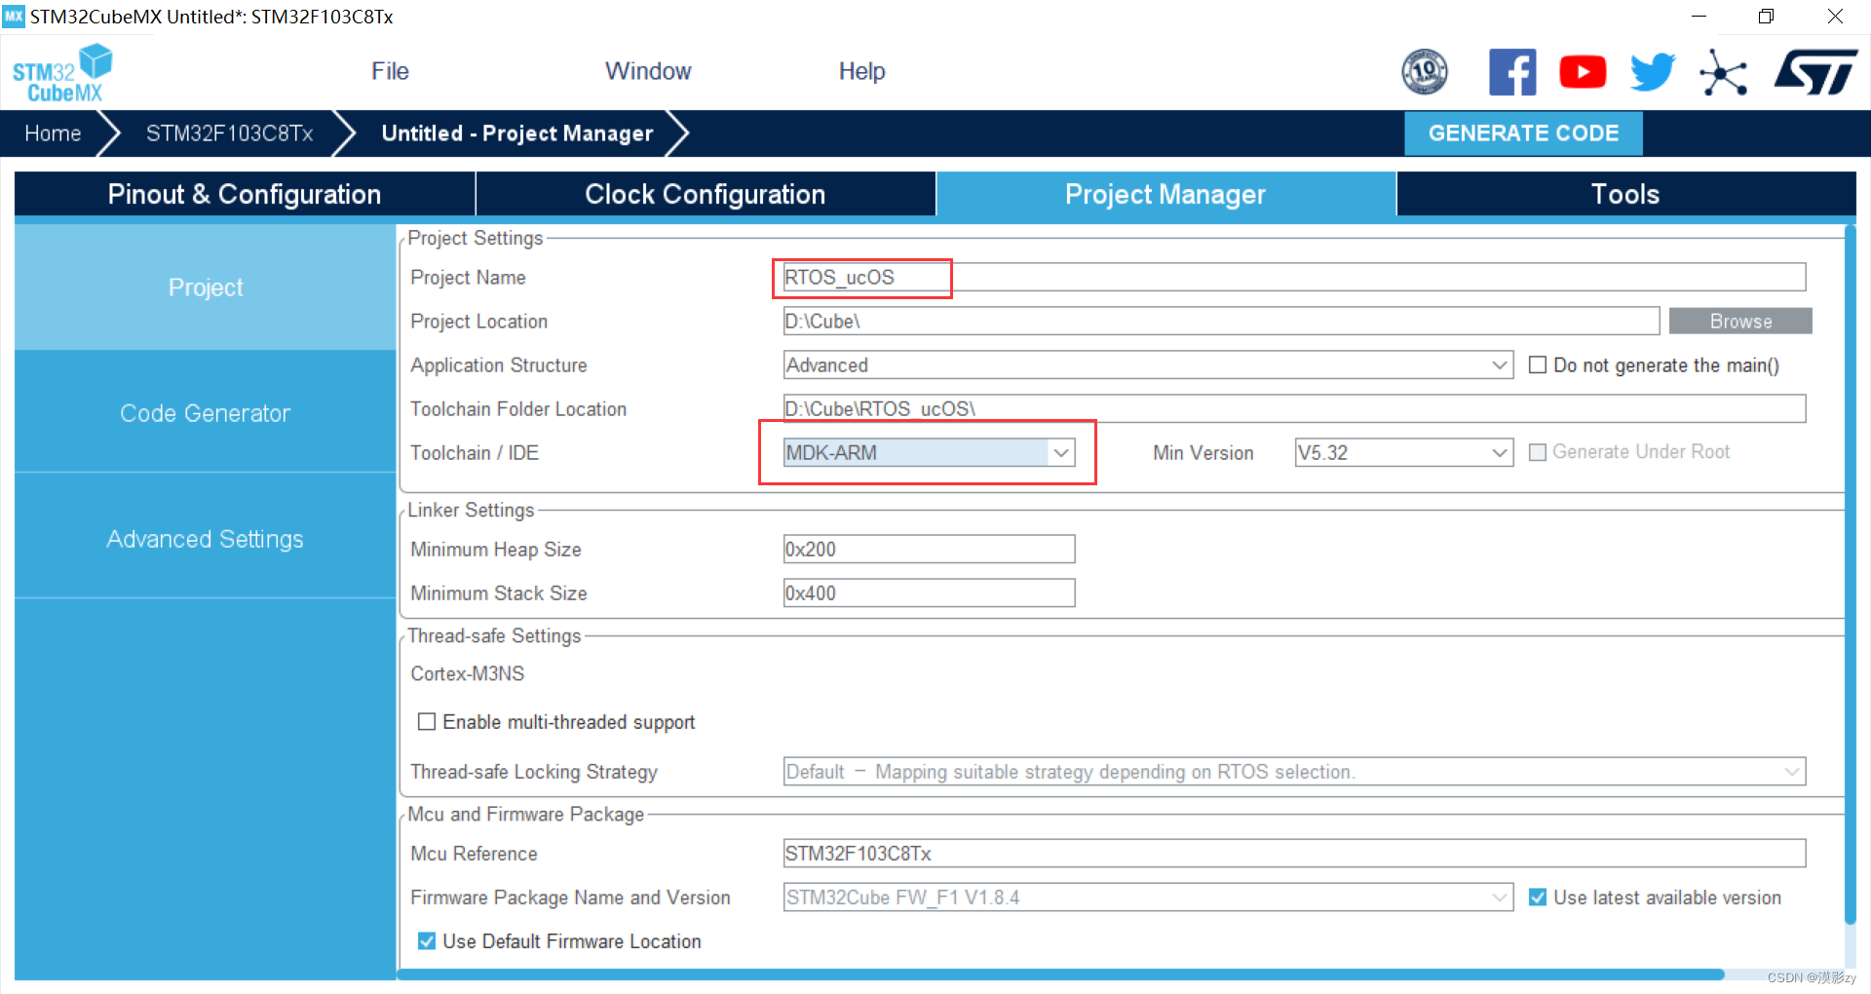Edit the Project Name field
The image size is (1871, 994).
1294,278
